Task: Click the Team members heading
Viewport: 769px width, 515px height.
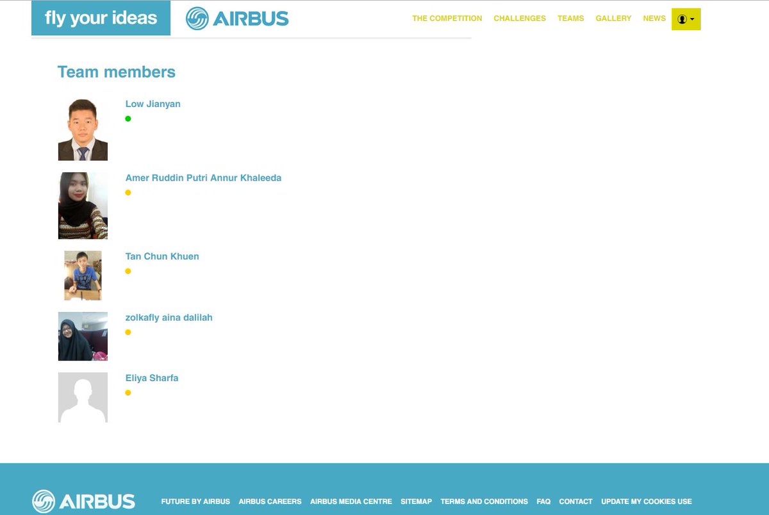Action: (x=117, y=72)
